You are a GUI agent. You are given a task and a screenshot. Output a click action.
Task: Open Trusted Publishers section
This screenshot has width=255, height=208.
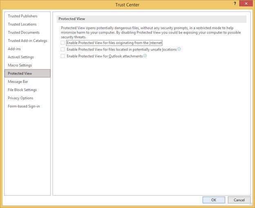22,16
